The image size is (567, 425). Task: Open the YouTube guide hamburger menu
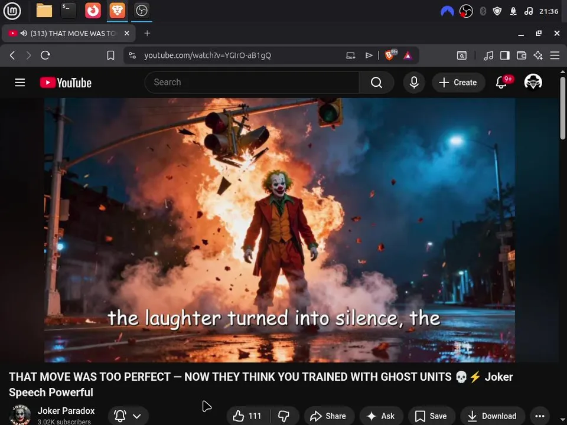[x=20, y=83]
